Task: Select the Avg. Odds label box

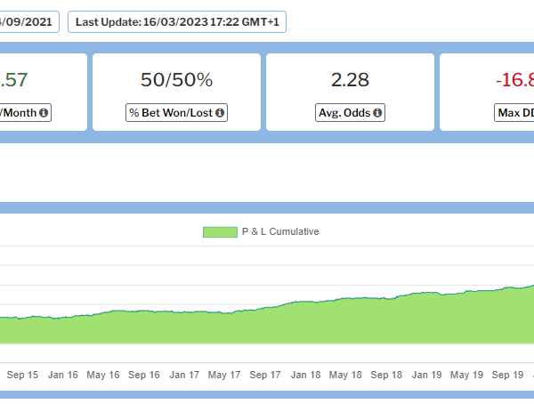Action: click(x=350, y=113)
